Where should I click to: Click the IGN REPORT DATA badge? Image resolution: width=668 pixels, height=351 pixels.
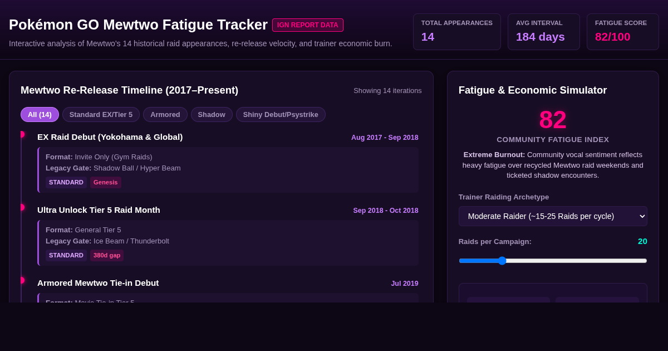[308, 25]
